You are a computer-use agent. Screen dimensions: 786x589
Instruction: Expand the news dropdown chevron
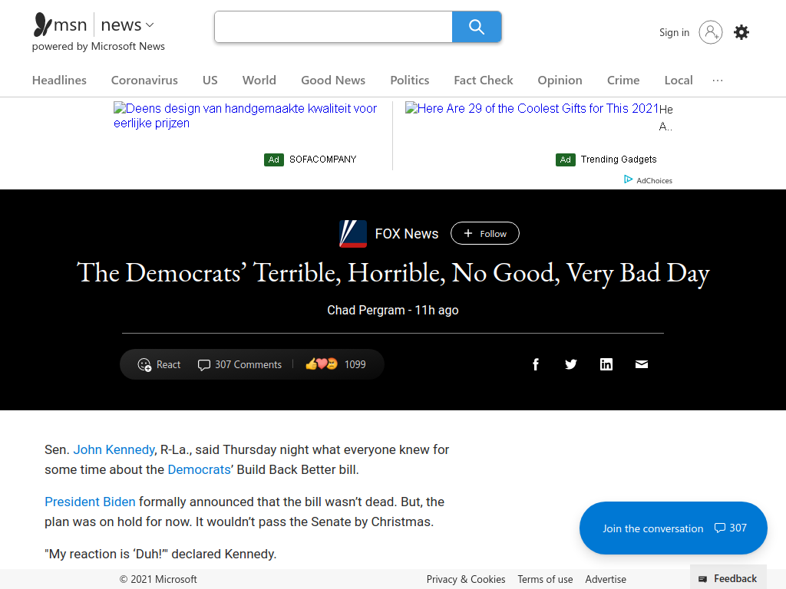tap(150, 25)
